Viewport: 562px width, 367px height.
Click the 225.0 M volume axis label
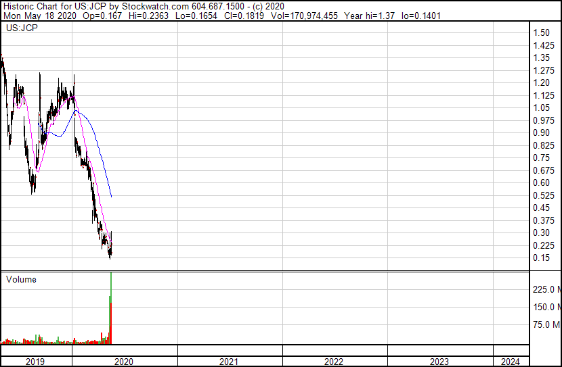point(547,289)
